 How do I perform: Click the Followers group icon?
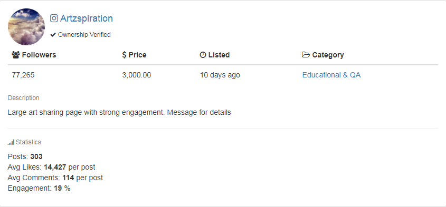pos(16,55)
